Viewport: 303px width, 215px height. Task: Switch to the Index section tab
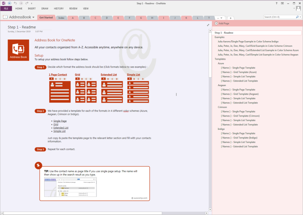(61, 18)
